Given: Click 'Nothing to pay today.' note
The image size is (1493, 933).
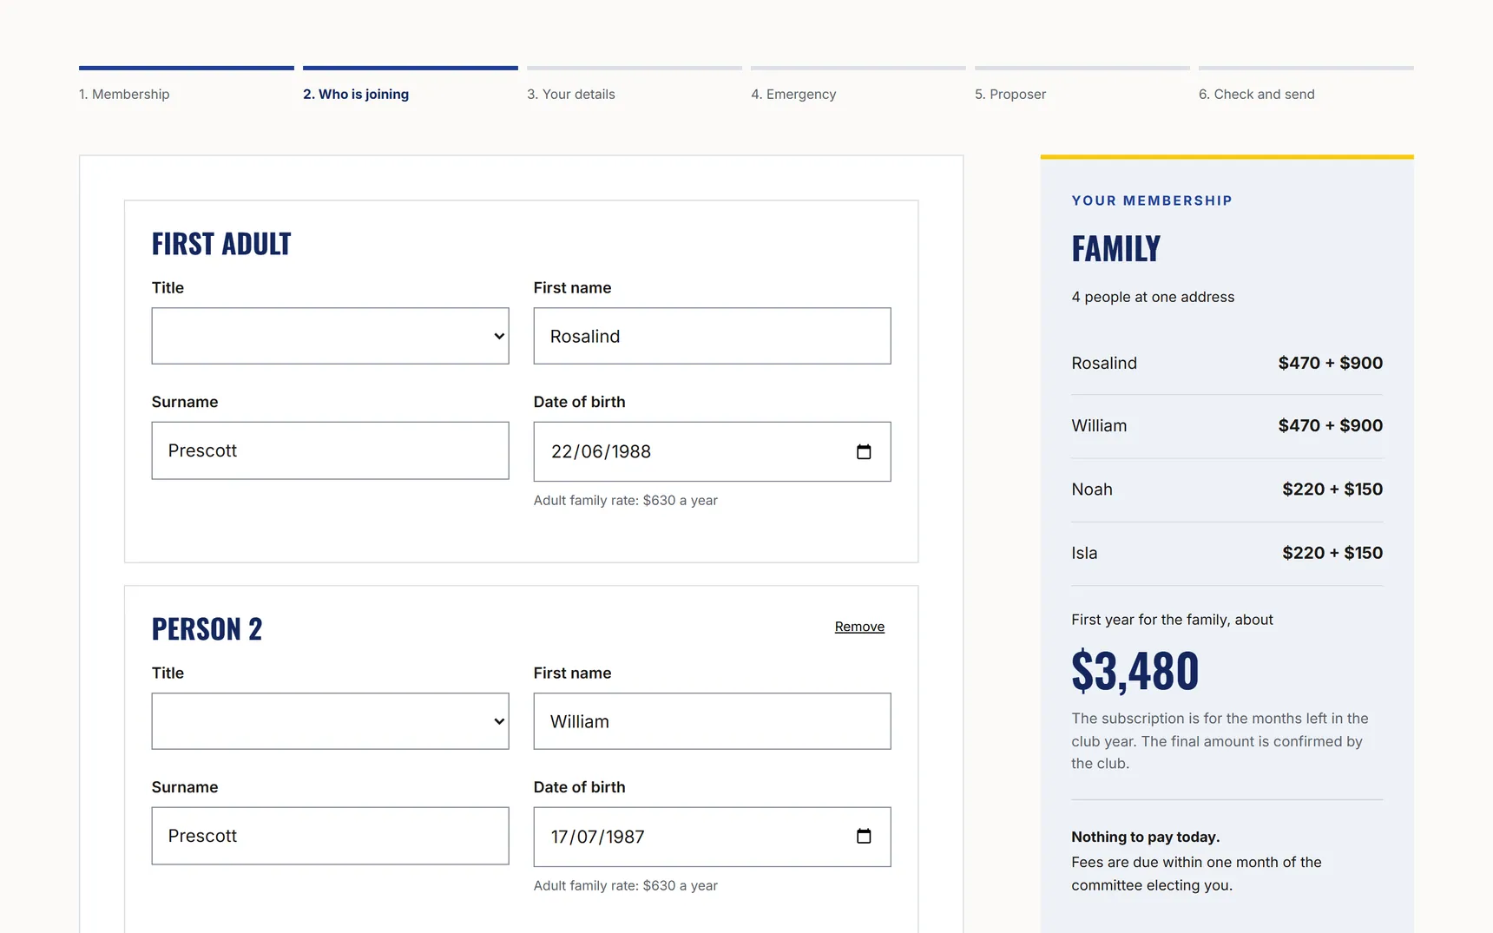Looking at the screenshot, I should tap(1146, 837).
